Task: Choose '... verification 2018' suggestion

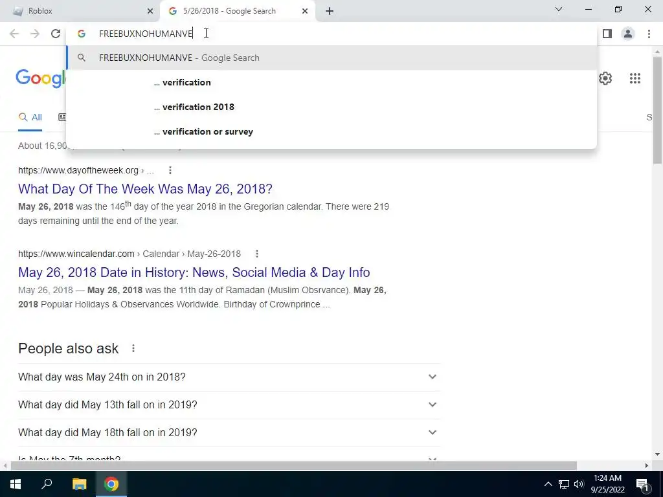Action: [331, 107]
